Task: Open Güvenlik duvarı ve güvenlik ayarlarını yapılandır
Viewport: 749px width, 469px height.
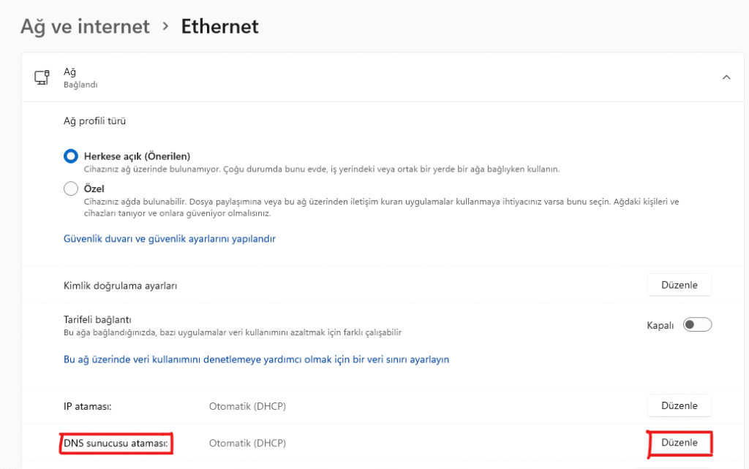Action: coord(169,239)
